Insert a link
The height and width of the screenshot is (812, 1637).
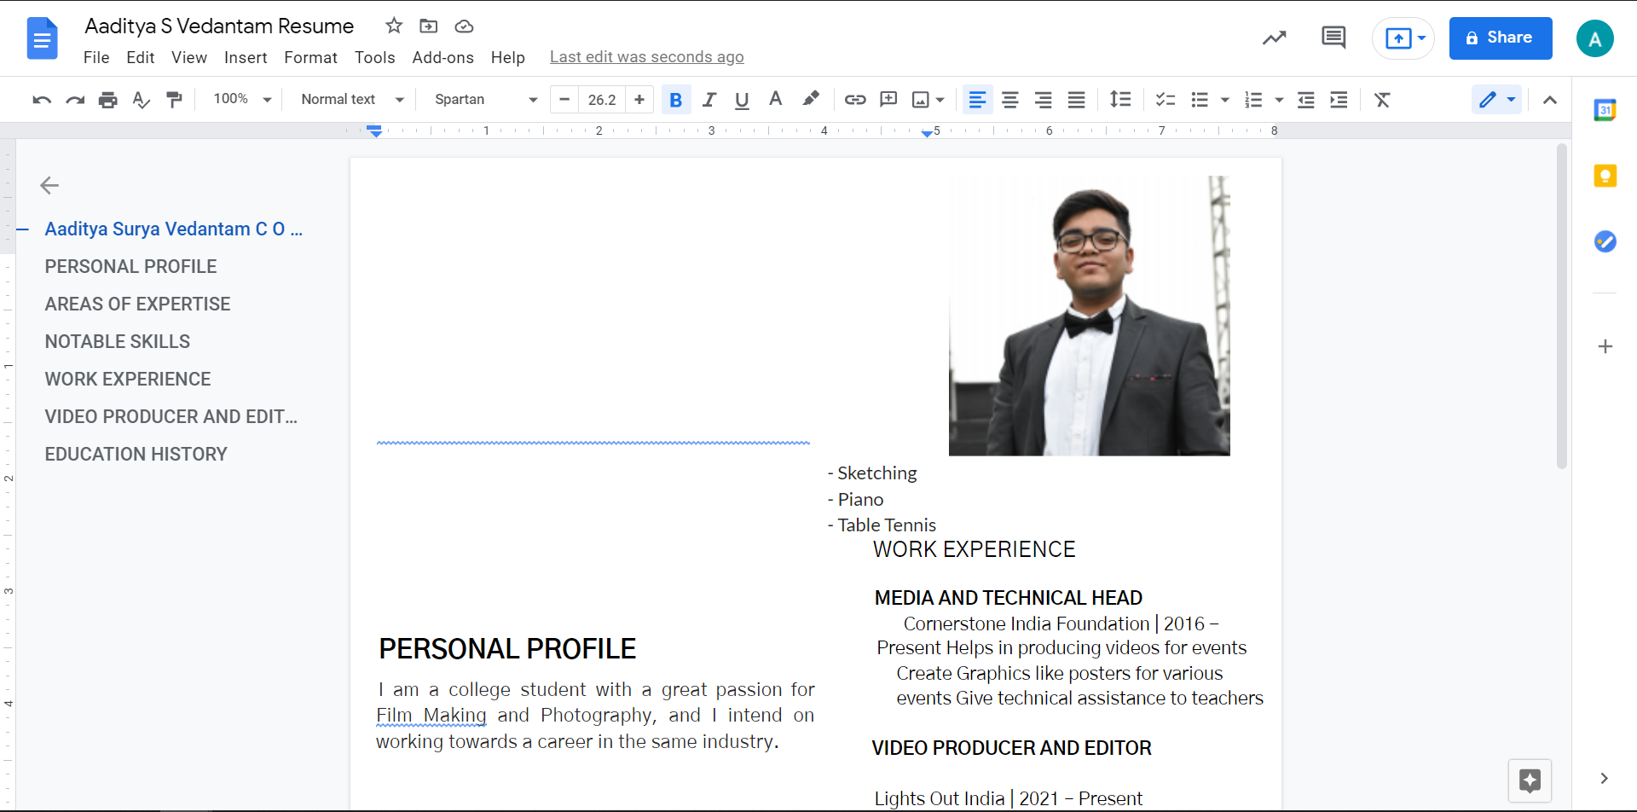pos(855,100)
